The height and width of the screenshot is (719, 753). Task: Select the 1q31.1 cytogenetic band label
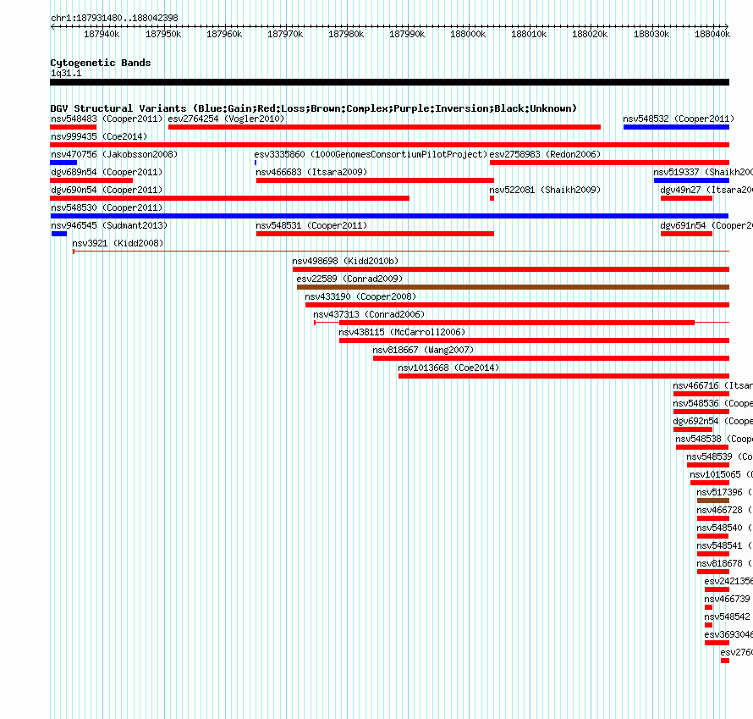point(66,73)
